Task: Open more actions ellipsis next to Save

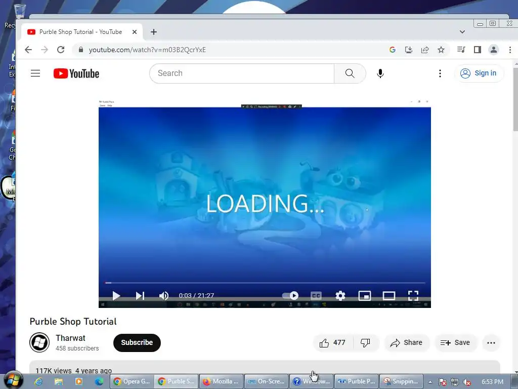Action: point(491,343)
